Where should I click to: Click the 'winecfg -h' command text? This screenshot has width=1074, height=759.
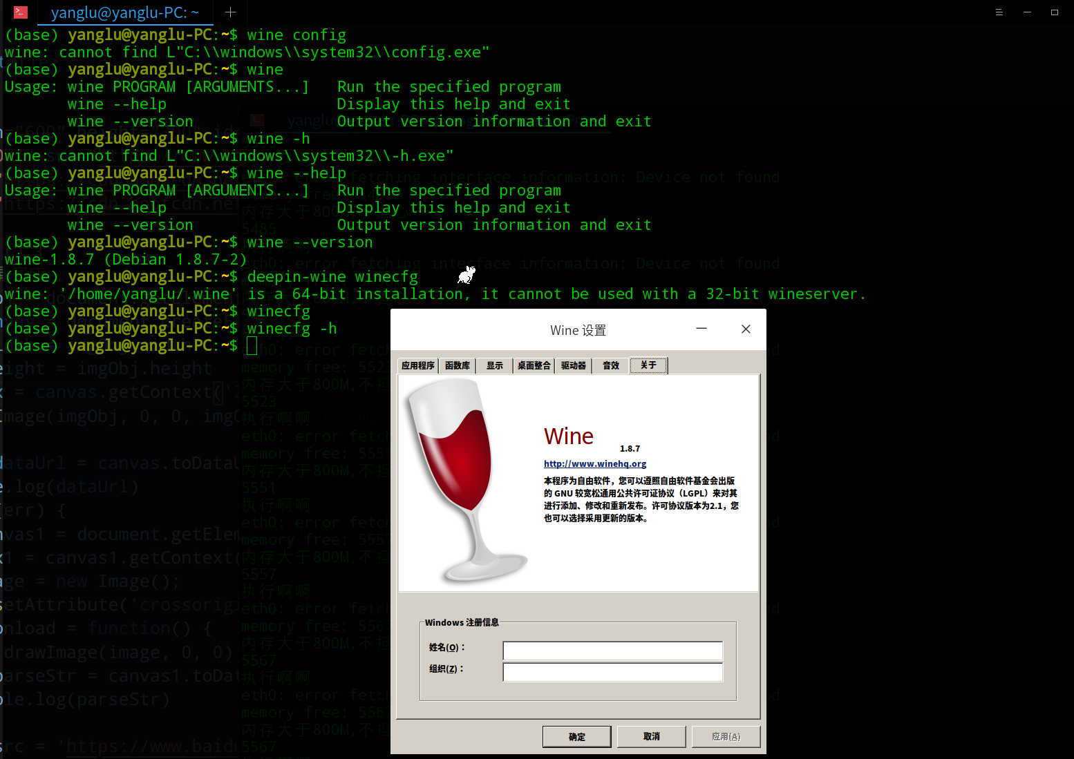coord(292,329)
